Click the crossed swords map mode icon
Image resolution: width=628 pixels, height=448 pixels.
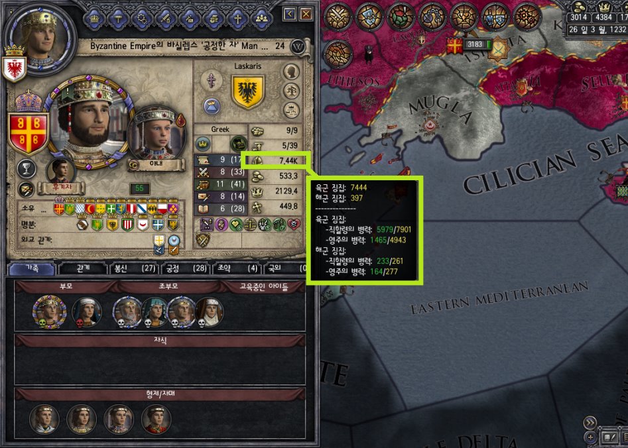point(338,17)
